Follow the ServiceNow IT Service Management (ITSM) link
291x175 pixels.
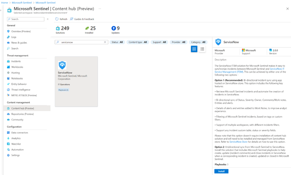pyautogui.click(x=249, y=70)
